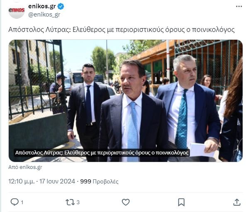Open the enikos profile avatar
Screen dimensions: 248x212
[17, 10]
